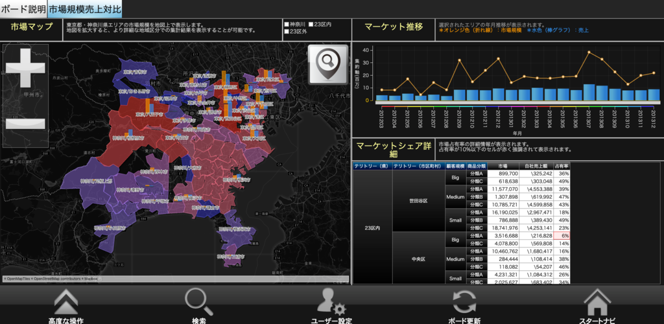Tick the 23区内 checkbox

click(x=311, y=25)
